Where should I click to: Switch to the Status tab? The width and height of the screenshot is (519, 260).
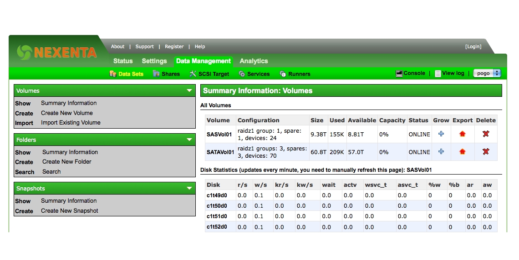(x=123, y=61)
